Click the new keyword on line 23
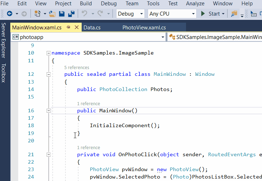This screenshot has width=262, height=181. (x=162, y=170)
